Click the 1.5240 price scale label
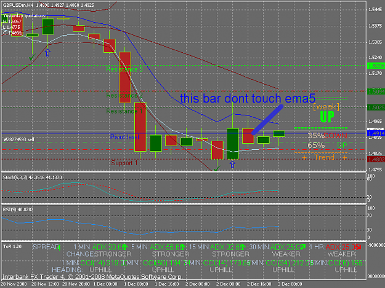 [375, 57]
